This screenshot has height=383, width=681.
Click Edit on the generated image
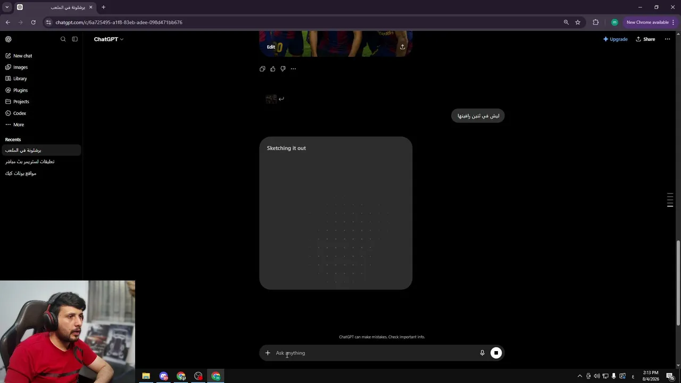(x=271, y=47)
